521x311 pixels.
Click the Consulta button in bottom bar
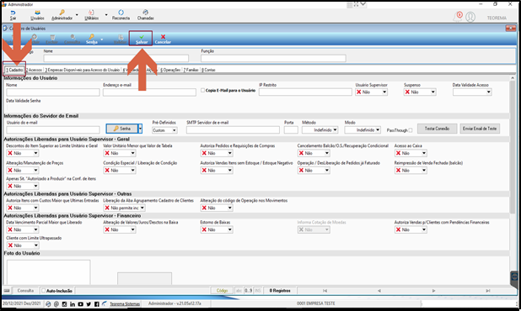[x=25, y=291]
